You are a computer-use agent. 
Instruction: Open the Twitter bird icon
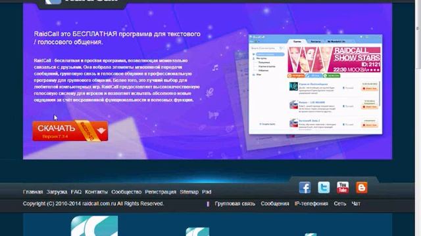pyautogui.click(x=324, y=187)
